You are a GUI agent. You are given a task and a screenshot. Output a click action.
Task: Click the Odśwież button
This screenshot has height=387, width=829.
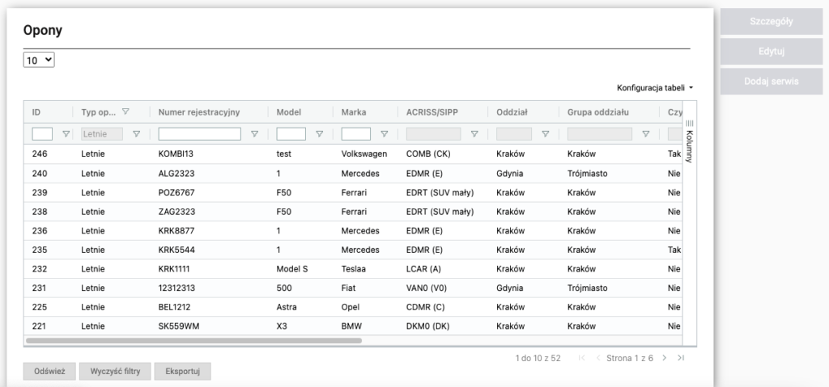coord(50,371)
